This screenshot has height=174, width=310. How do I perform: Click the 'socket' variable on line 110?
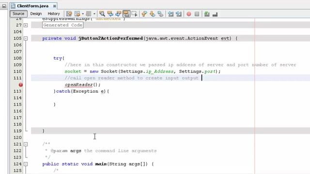tap(73, 72)
